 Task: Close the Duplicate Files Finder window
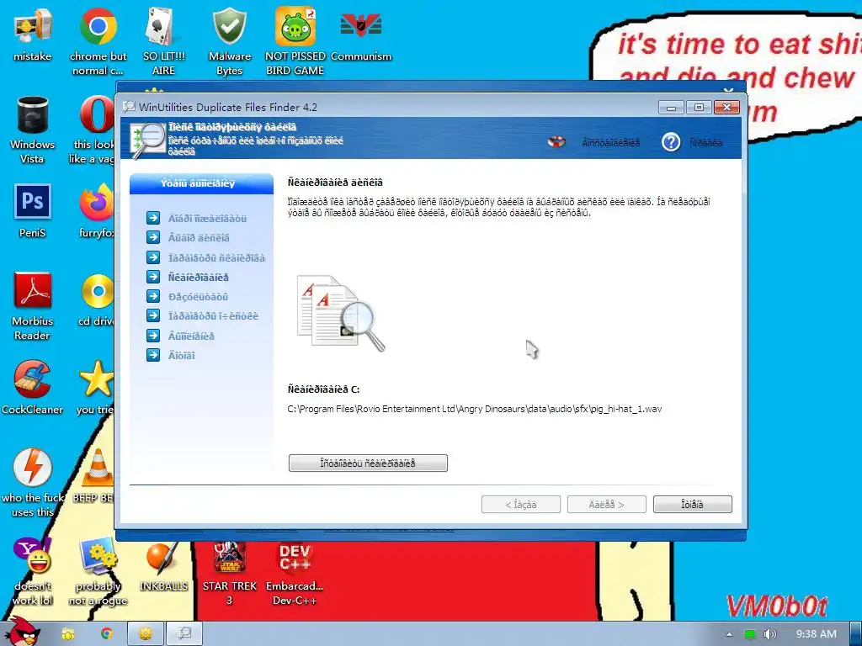tap(726, 107)
